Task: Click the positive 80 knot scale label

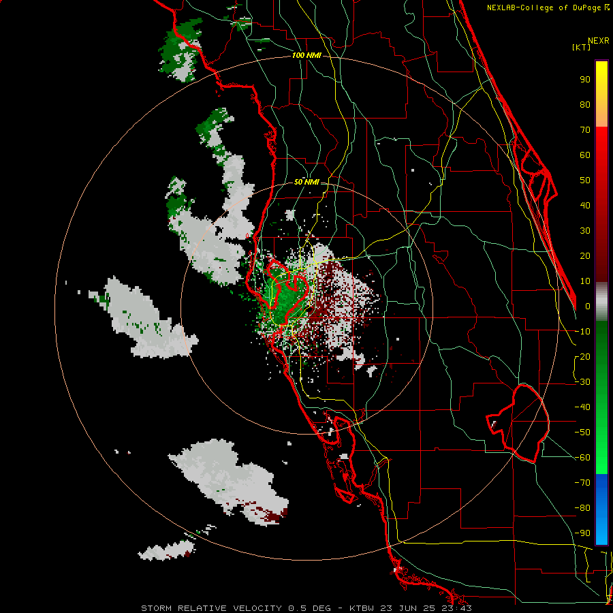Action: point(585,104)
